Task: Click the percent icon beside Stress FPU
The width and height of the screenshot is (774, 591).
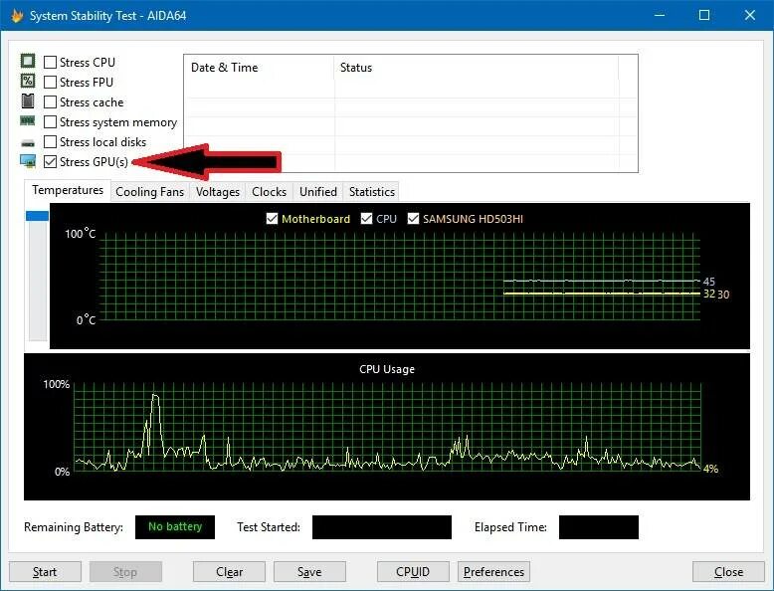Action: coord(28,81)
